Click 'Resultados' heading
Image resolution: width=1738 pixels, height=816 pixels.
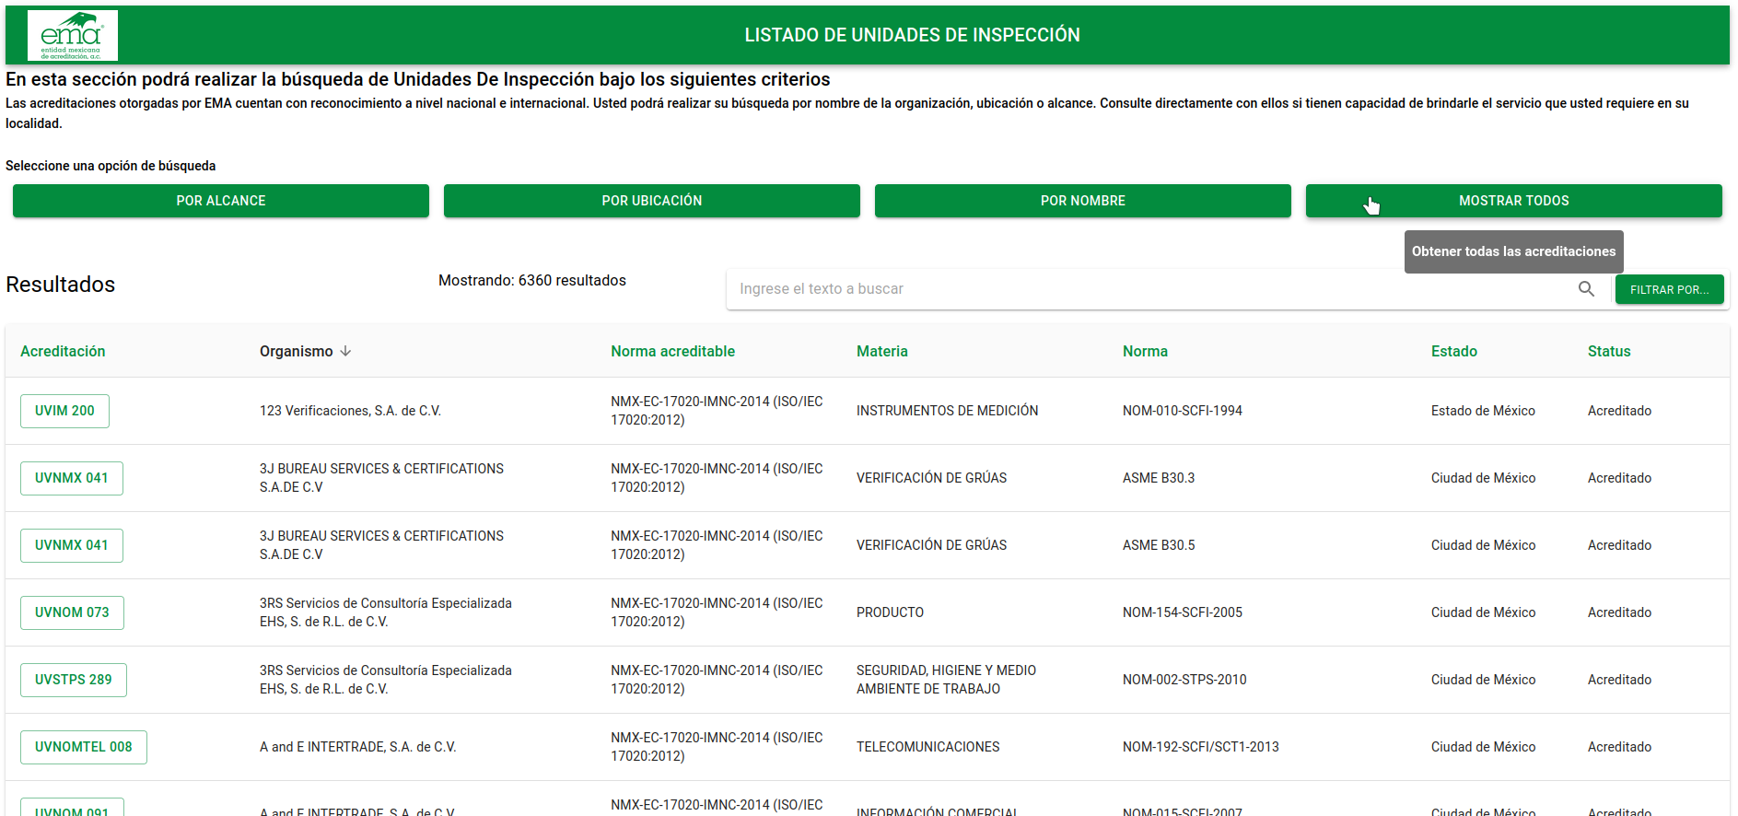pyautogui.click(x=61, y=285)
